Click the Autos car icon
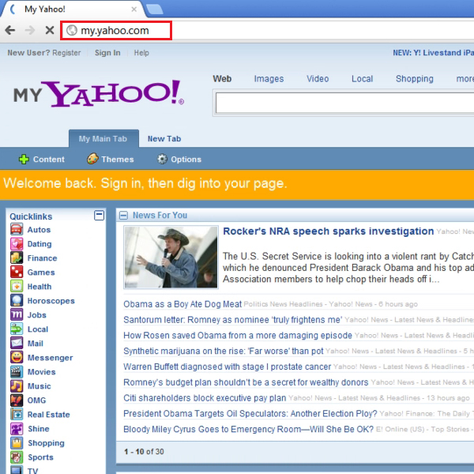474x474 pixels. click(x=17, y=229)
